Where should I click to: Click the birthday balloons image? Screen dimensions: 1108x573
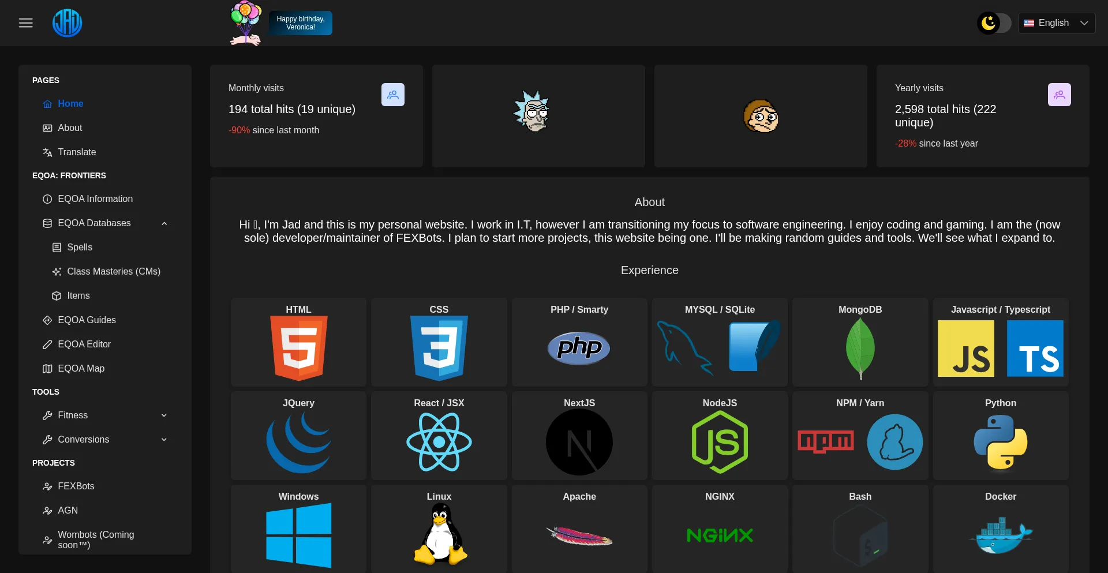(x=246, y=23)
